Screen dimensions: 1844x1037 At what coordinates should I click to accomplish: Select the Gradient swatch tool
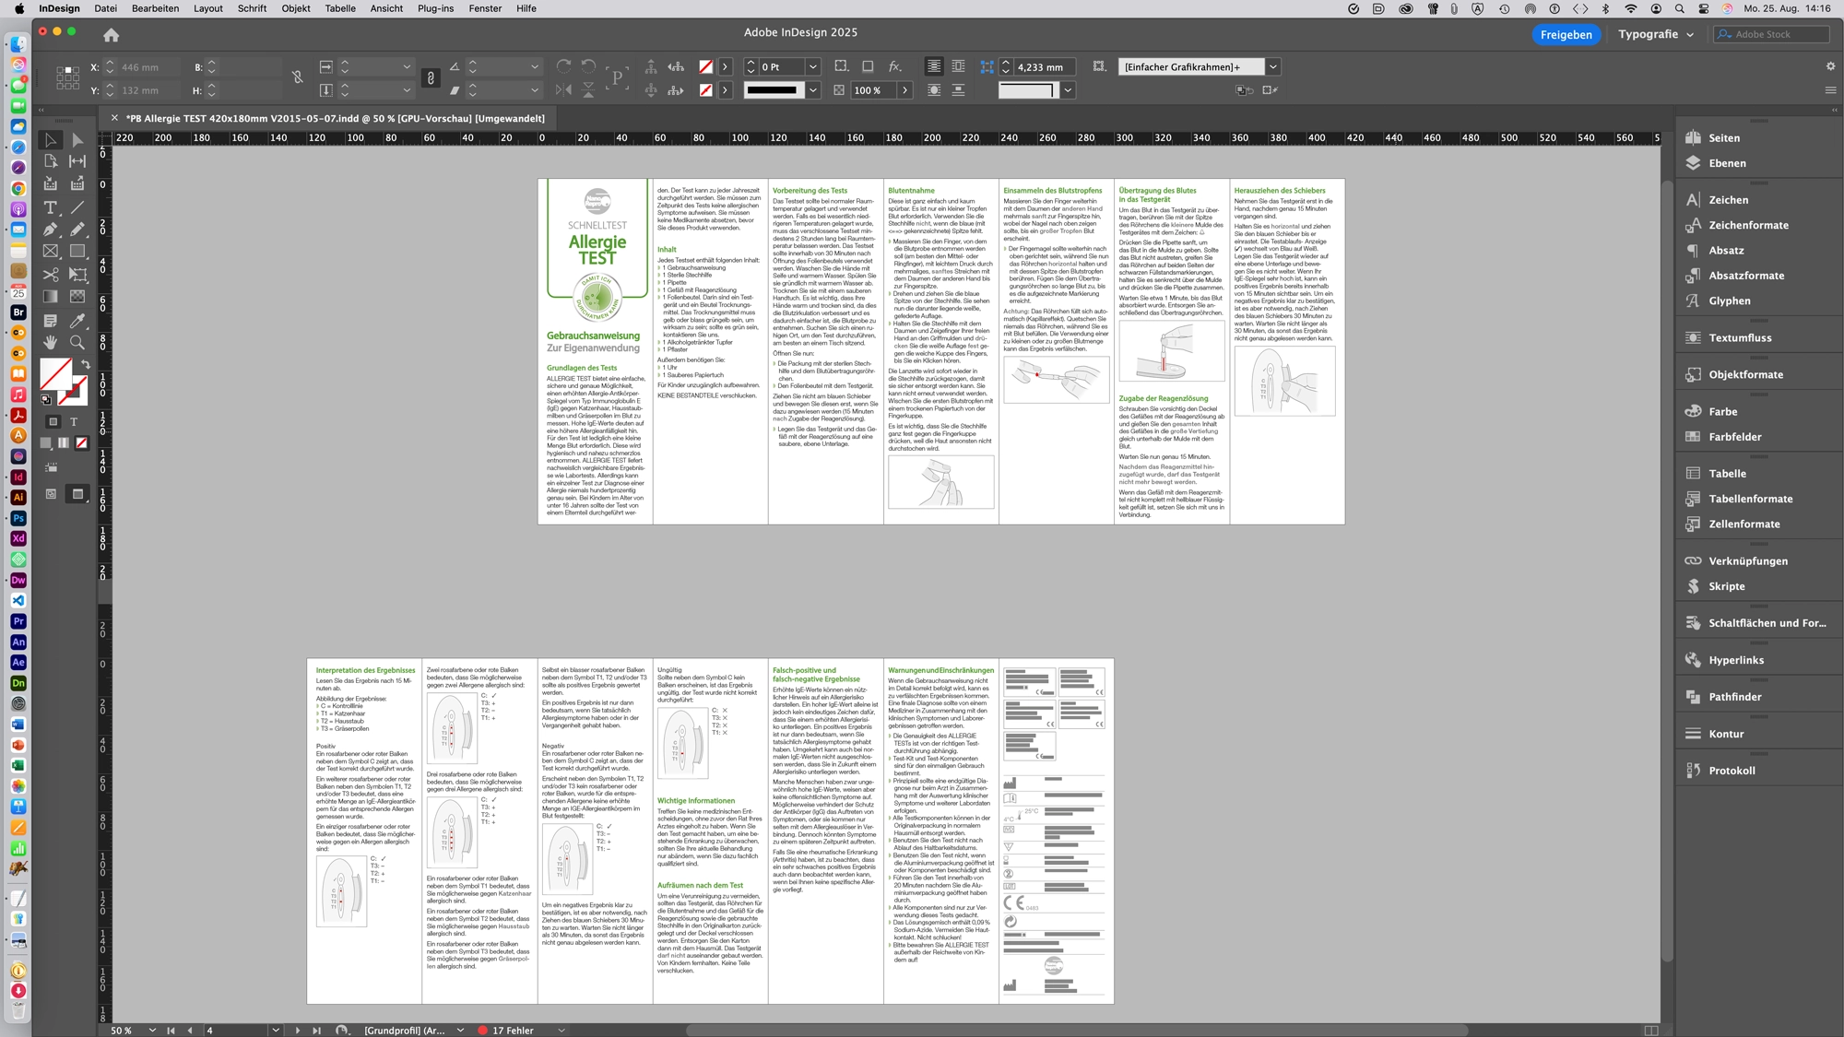(51, 296)
